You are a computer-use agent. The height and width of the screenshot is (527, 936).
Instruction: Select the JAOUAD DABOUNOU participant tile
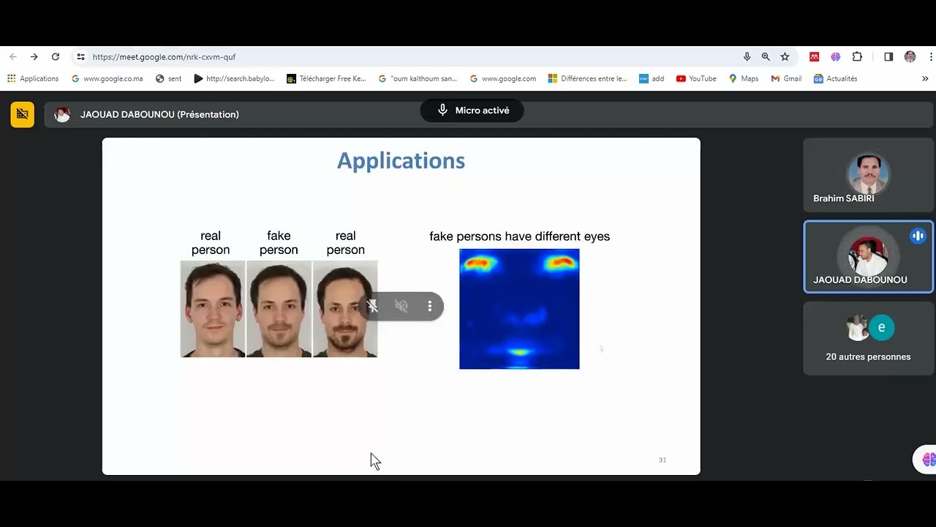pyautogui.click(x=868, y=257)
